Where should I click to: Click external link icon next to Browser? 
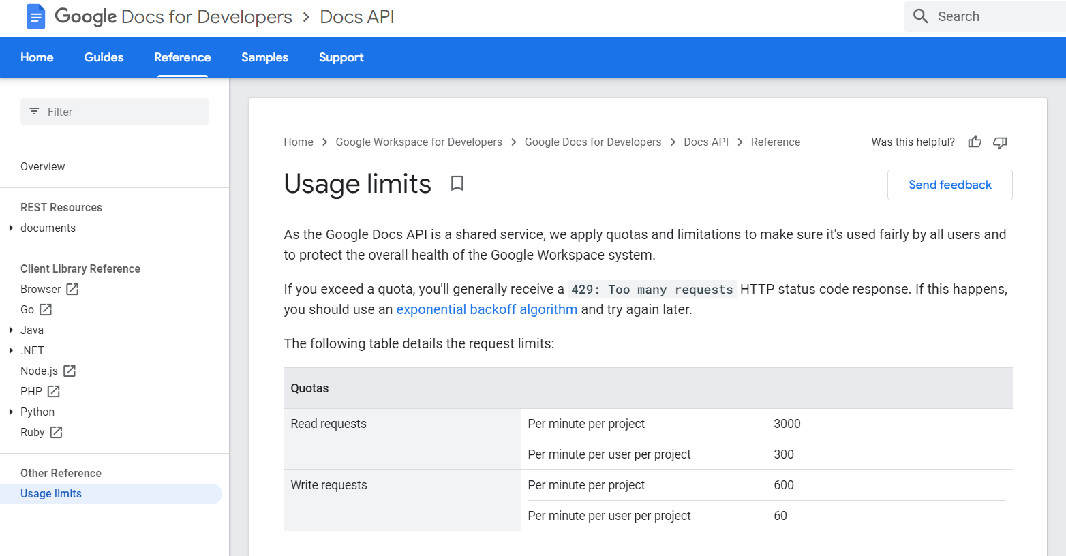click(x=72, y=289)
